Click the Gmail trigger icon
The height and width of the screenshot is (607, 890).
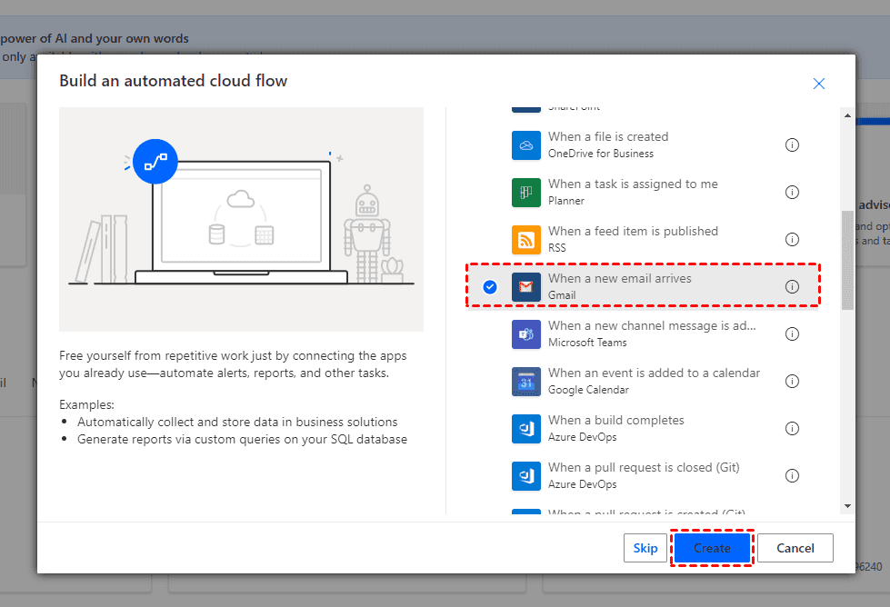525,286
